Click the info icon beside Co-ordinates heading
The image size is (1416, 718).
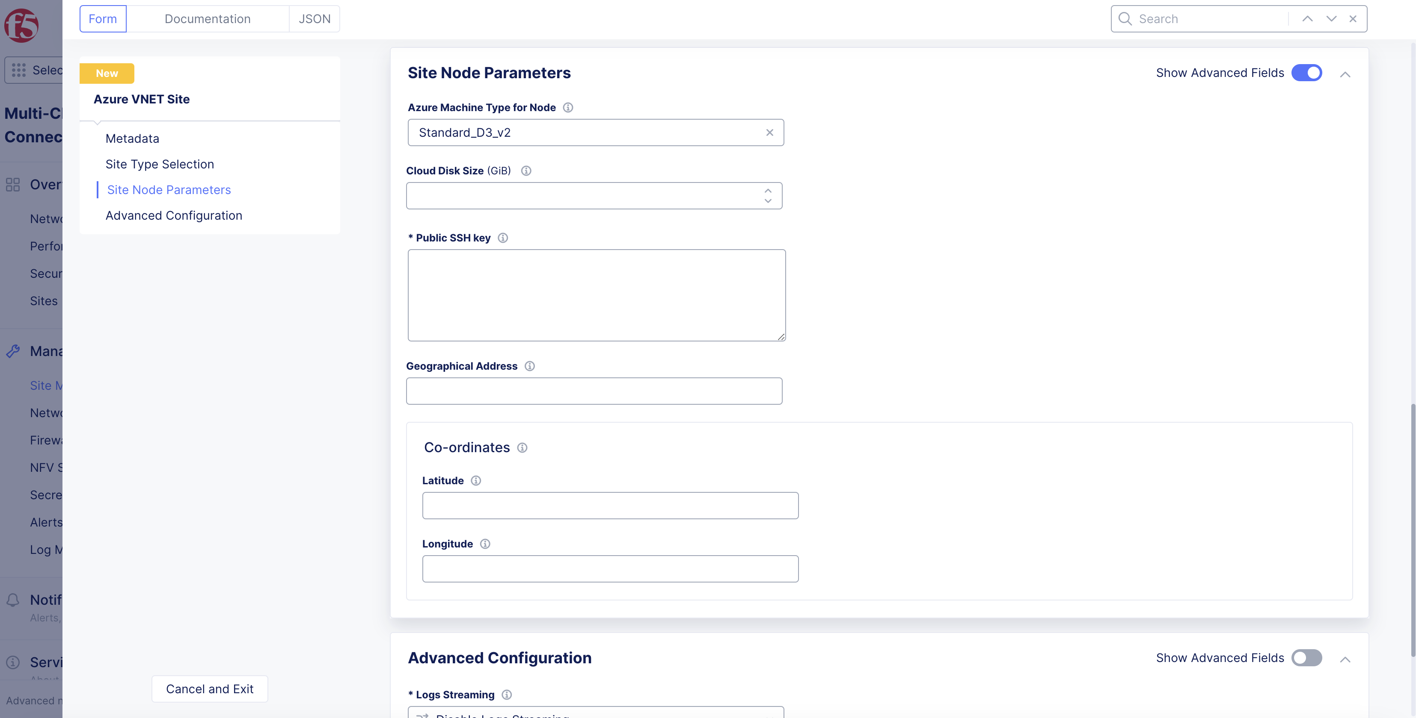[522, 447]
